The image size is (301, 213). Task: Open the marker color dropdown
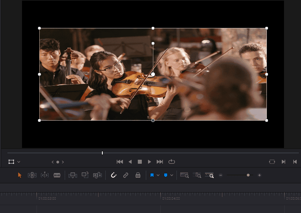pos(172,175)
